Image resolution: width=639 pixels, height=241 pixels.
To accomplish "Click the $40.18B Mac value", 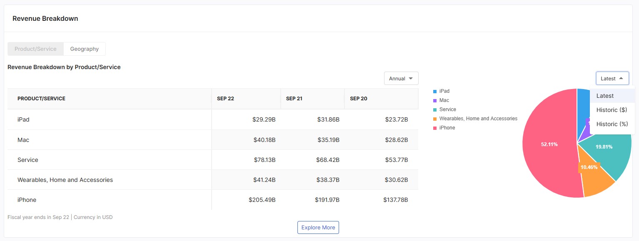I will coord(265,140).
